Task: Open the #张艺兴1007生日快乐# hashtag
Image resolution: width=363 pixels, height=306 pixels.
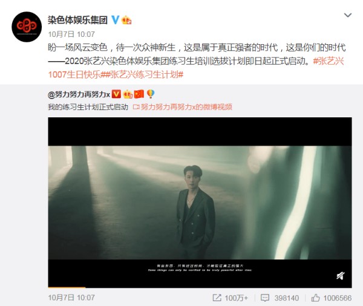Action: click(x=196, y=68)
